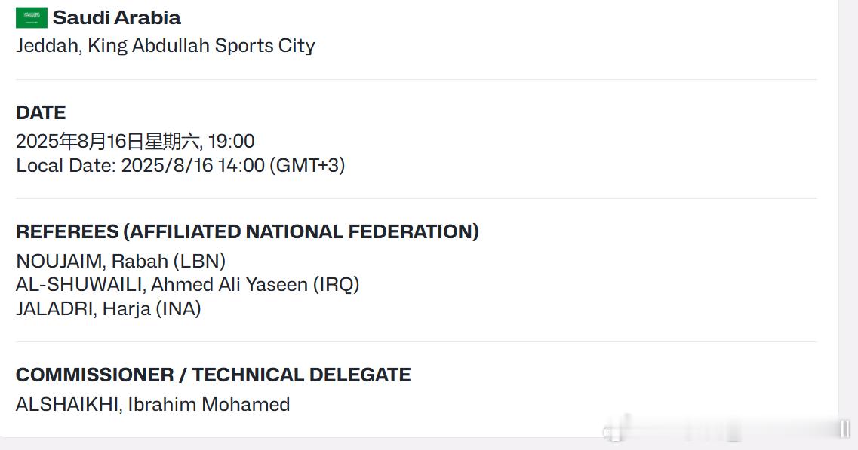Image resolution: width=858 pixels, height=450 pixels.
Task: Click the (GMT+3) timezone text
Action: [307, 165]
